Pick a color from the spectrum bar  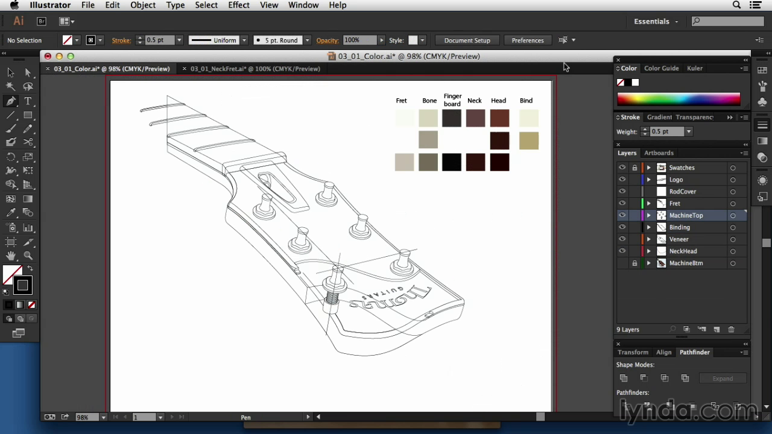click(678, 99)
